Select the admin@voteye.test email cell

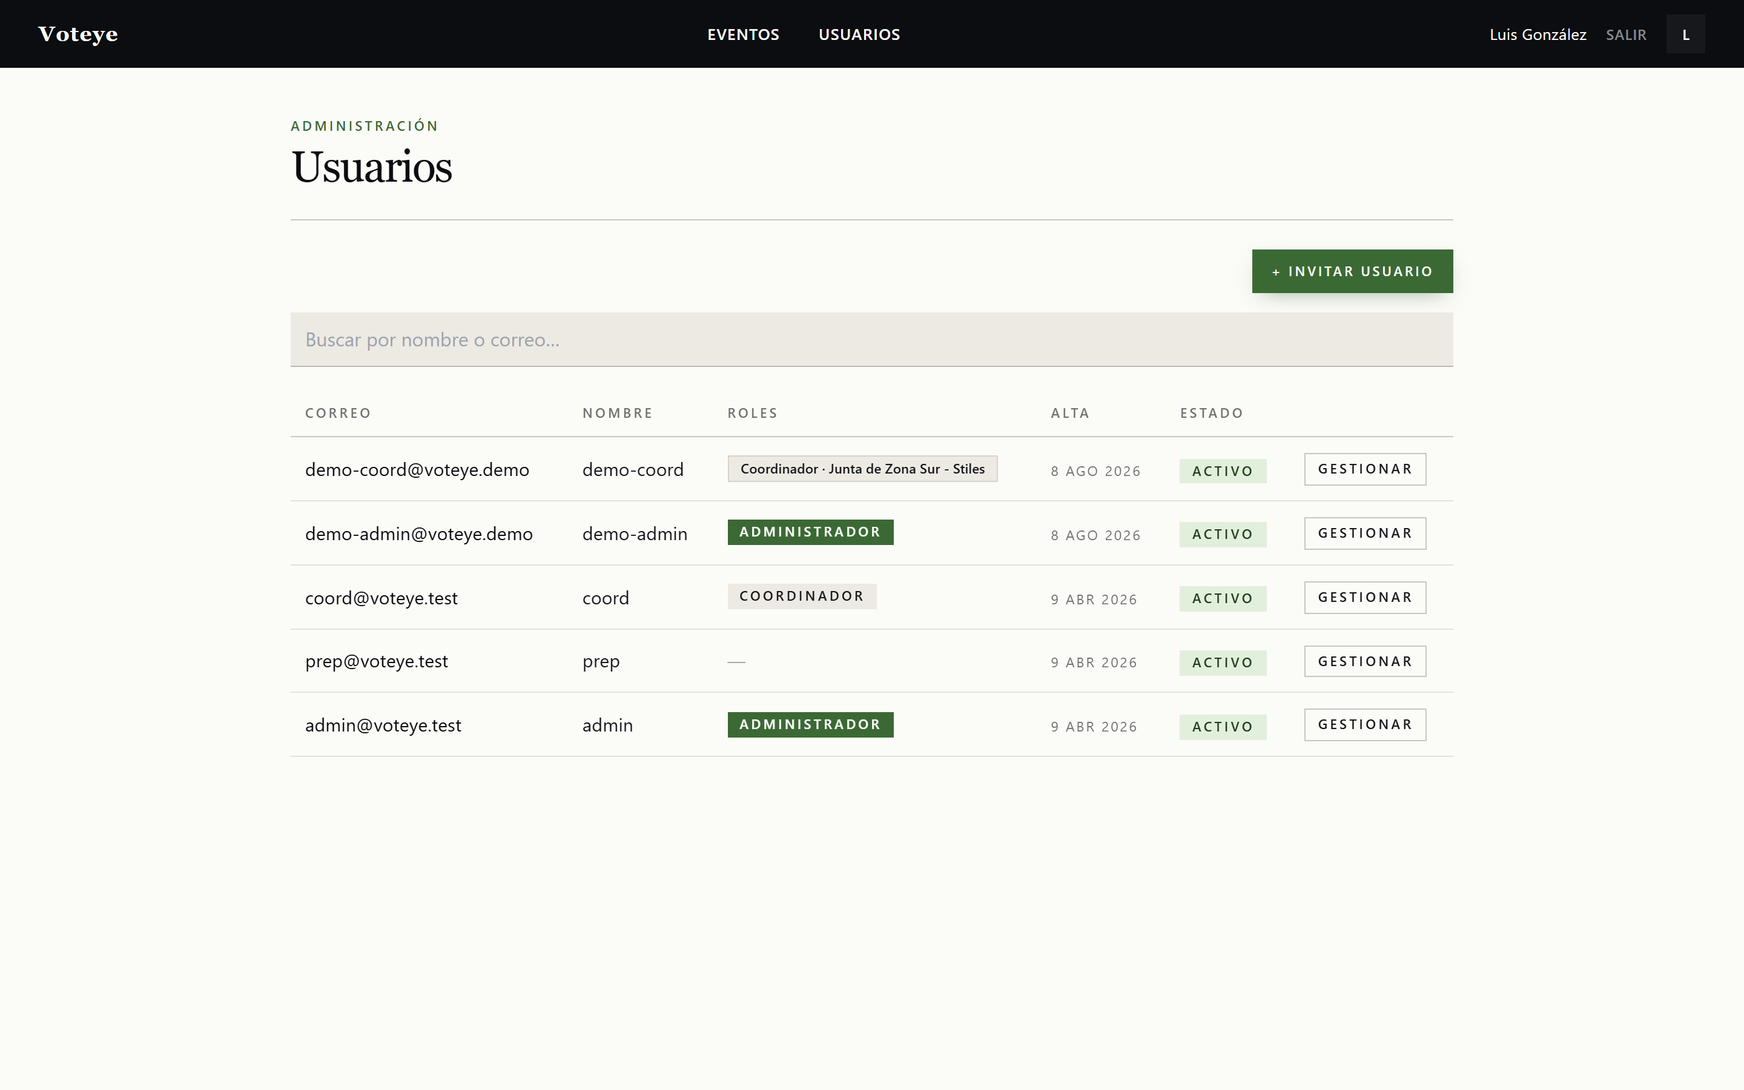tap(383, 725)
